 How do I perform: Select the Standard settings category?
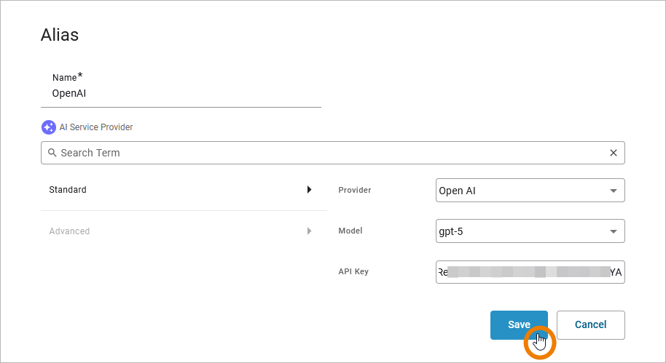[x=68, y=190]
